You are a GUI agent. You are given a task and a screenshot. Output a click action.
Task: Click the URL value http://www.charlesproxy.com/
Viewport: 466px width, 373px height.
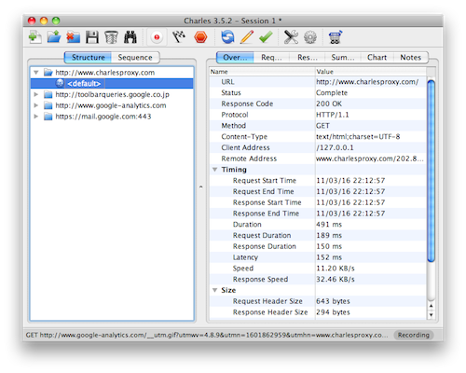pyautogui.click(x=367, y=82)
